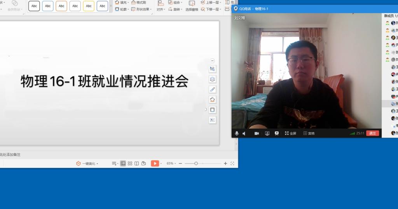Click the presentation demo icon in call bar
The height and width of the screenshot is (209, 398).
point(277,133)
